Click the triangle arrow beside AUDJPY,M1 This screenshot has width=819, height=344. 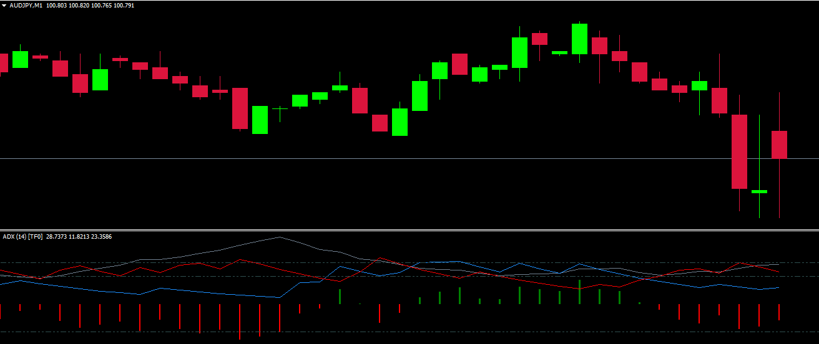(4, 6)
